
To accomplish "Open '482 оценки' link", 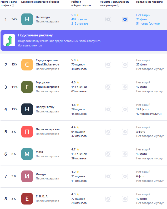I will click(79, 19).
